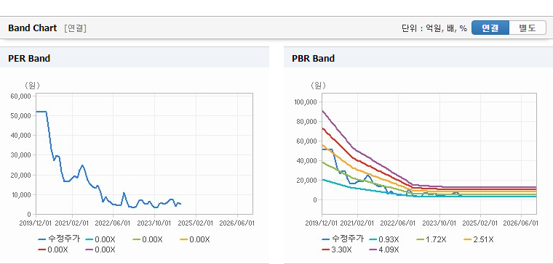This screenshot has height=264, width=553.
Task: Toggle 수정주가 legend in PER Band chart
Action: [59, 239]
